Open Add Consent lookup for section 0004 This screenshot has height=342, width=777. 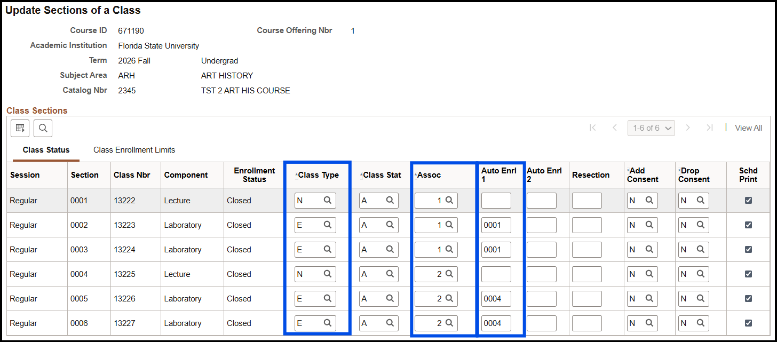(649, 274)
